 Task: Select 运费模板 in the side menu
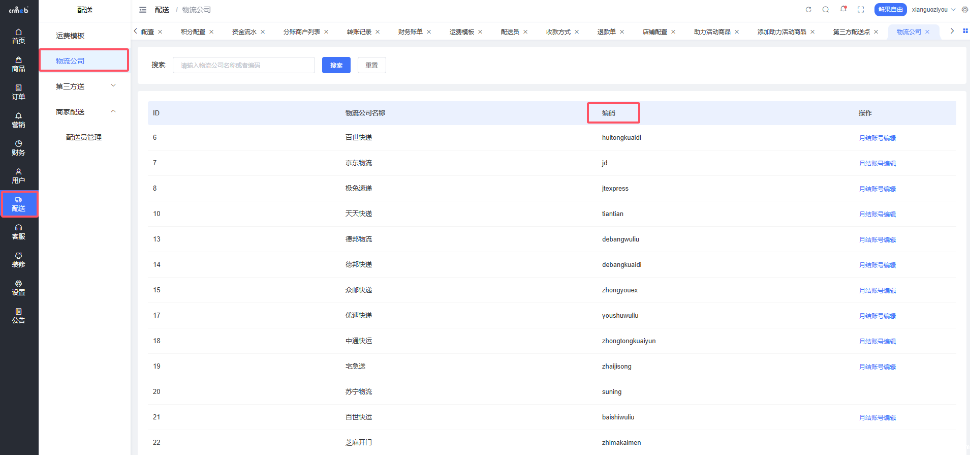click(x=70, y=36)
